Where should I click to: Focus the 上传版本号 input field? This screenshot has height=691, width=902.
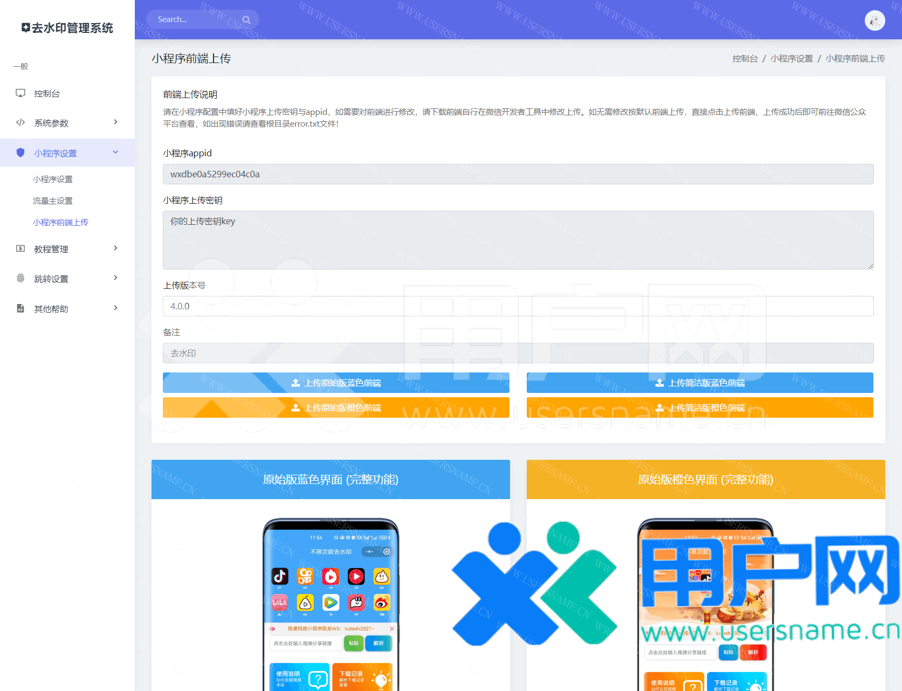518,306
